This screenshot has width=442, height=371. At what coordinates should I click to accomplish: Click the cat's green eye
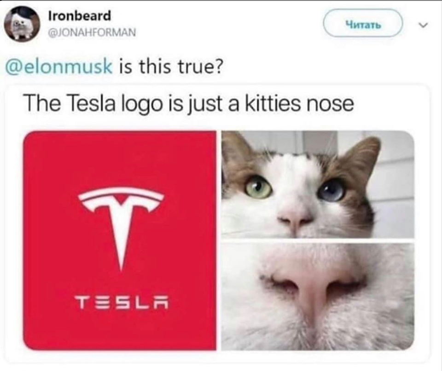[258, 187]
